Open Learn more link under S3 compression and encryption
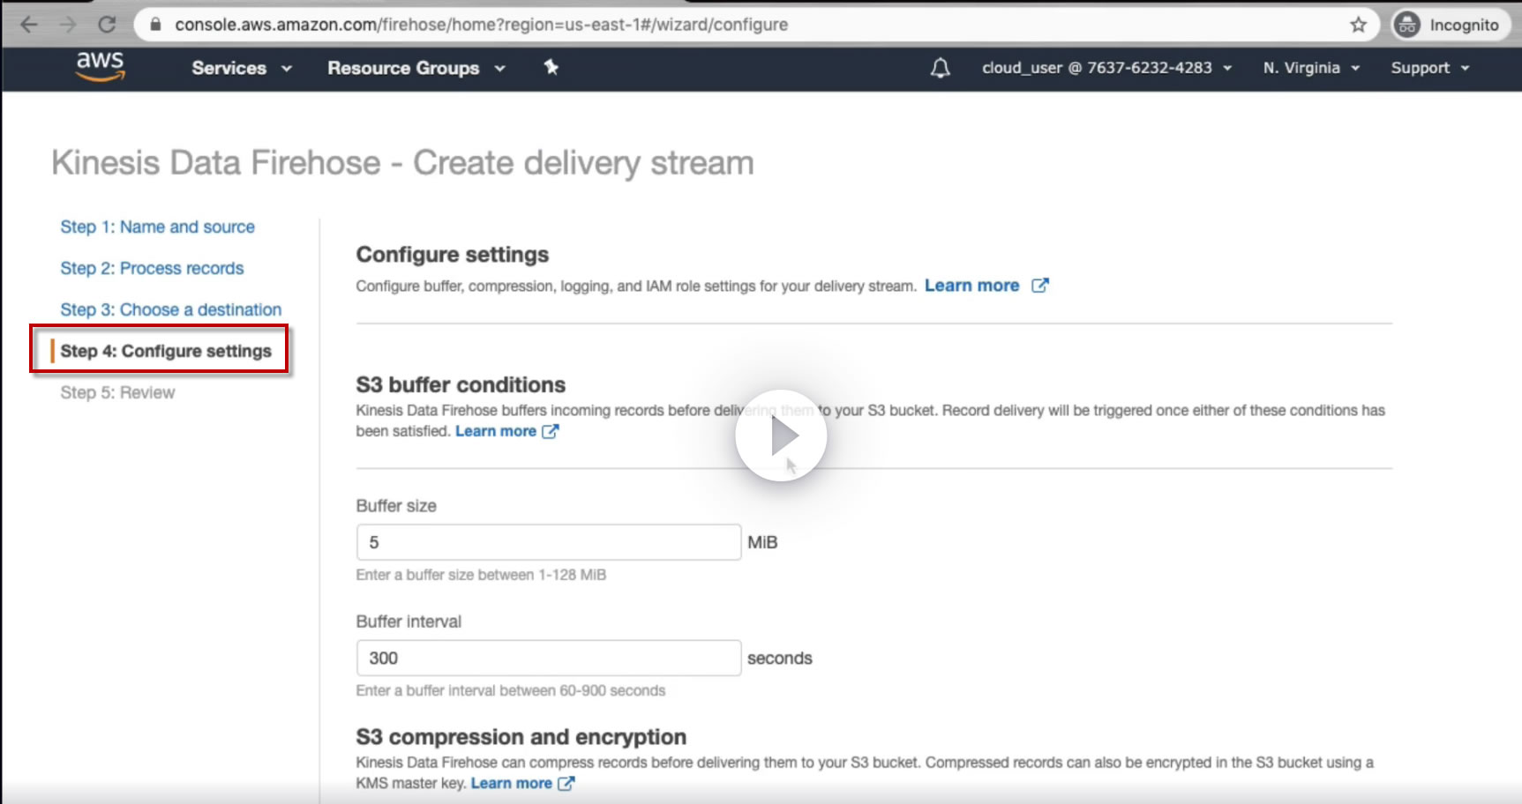Image resolution: width=1522 pixels, height=804 pixels. pos(512,783)
